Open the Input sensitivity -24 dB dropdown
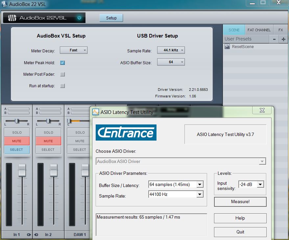 click(x=251, y=184)
